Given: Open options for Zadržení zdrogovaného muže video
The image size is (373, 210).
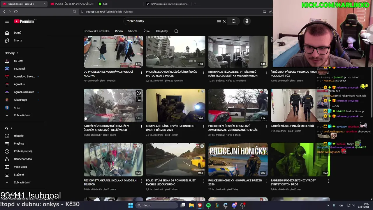Looking at the screenshot, I should tap(141, 127).
